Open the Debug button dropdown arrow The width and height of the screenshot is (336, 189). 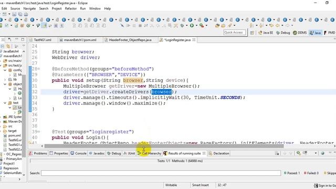click(187, 26)
